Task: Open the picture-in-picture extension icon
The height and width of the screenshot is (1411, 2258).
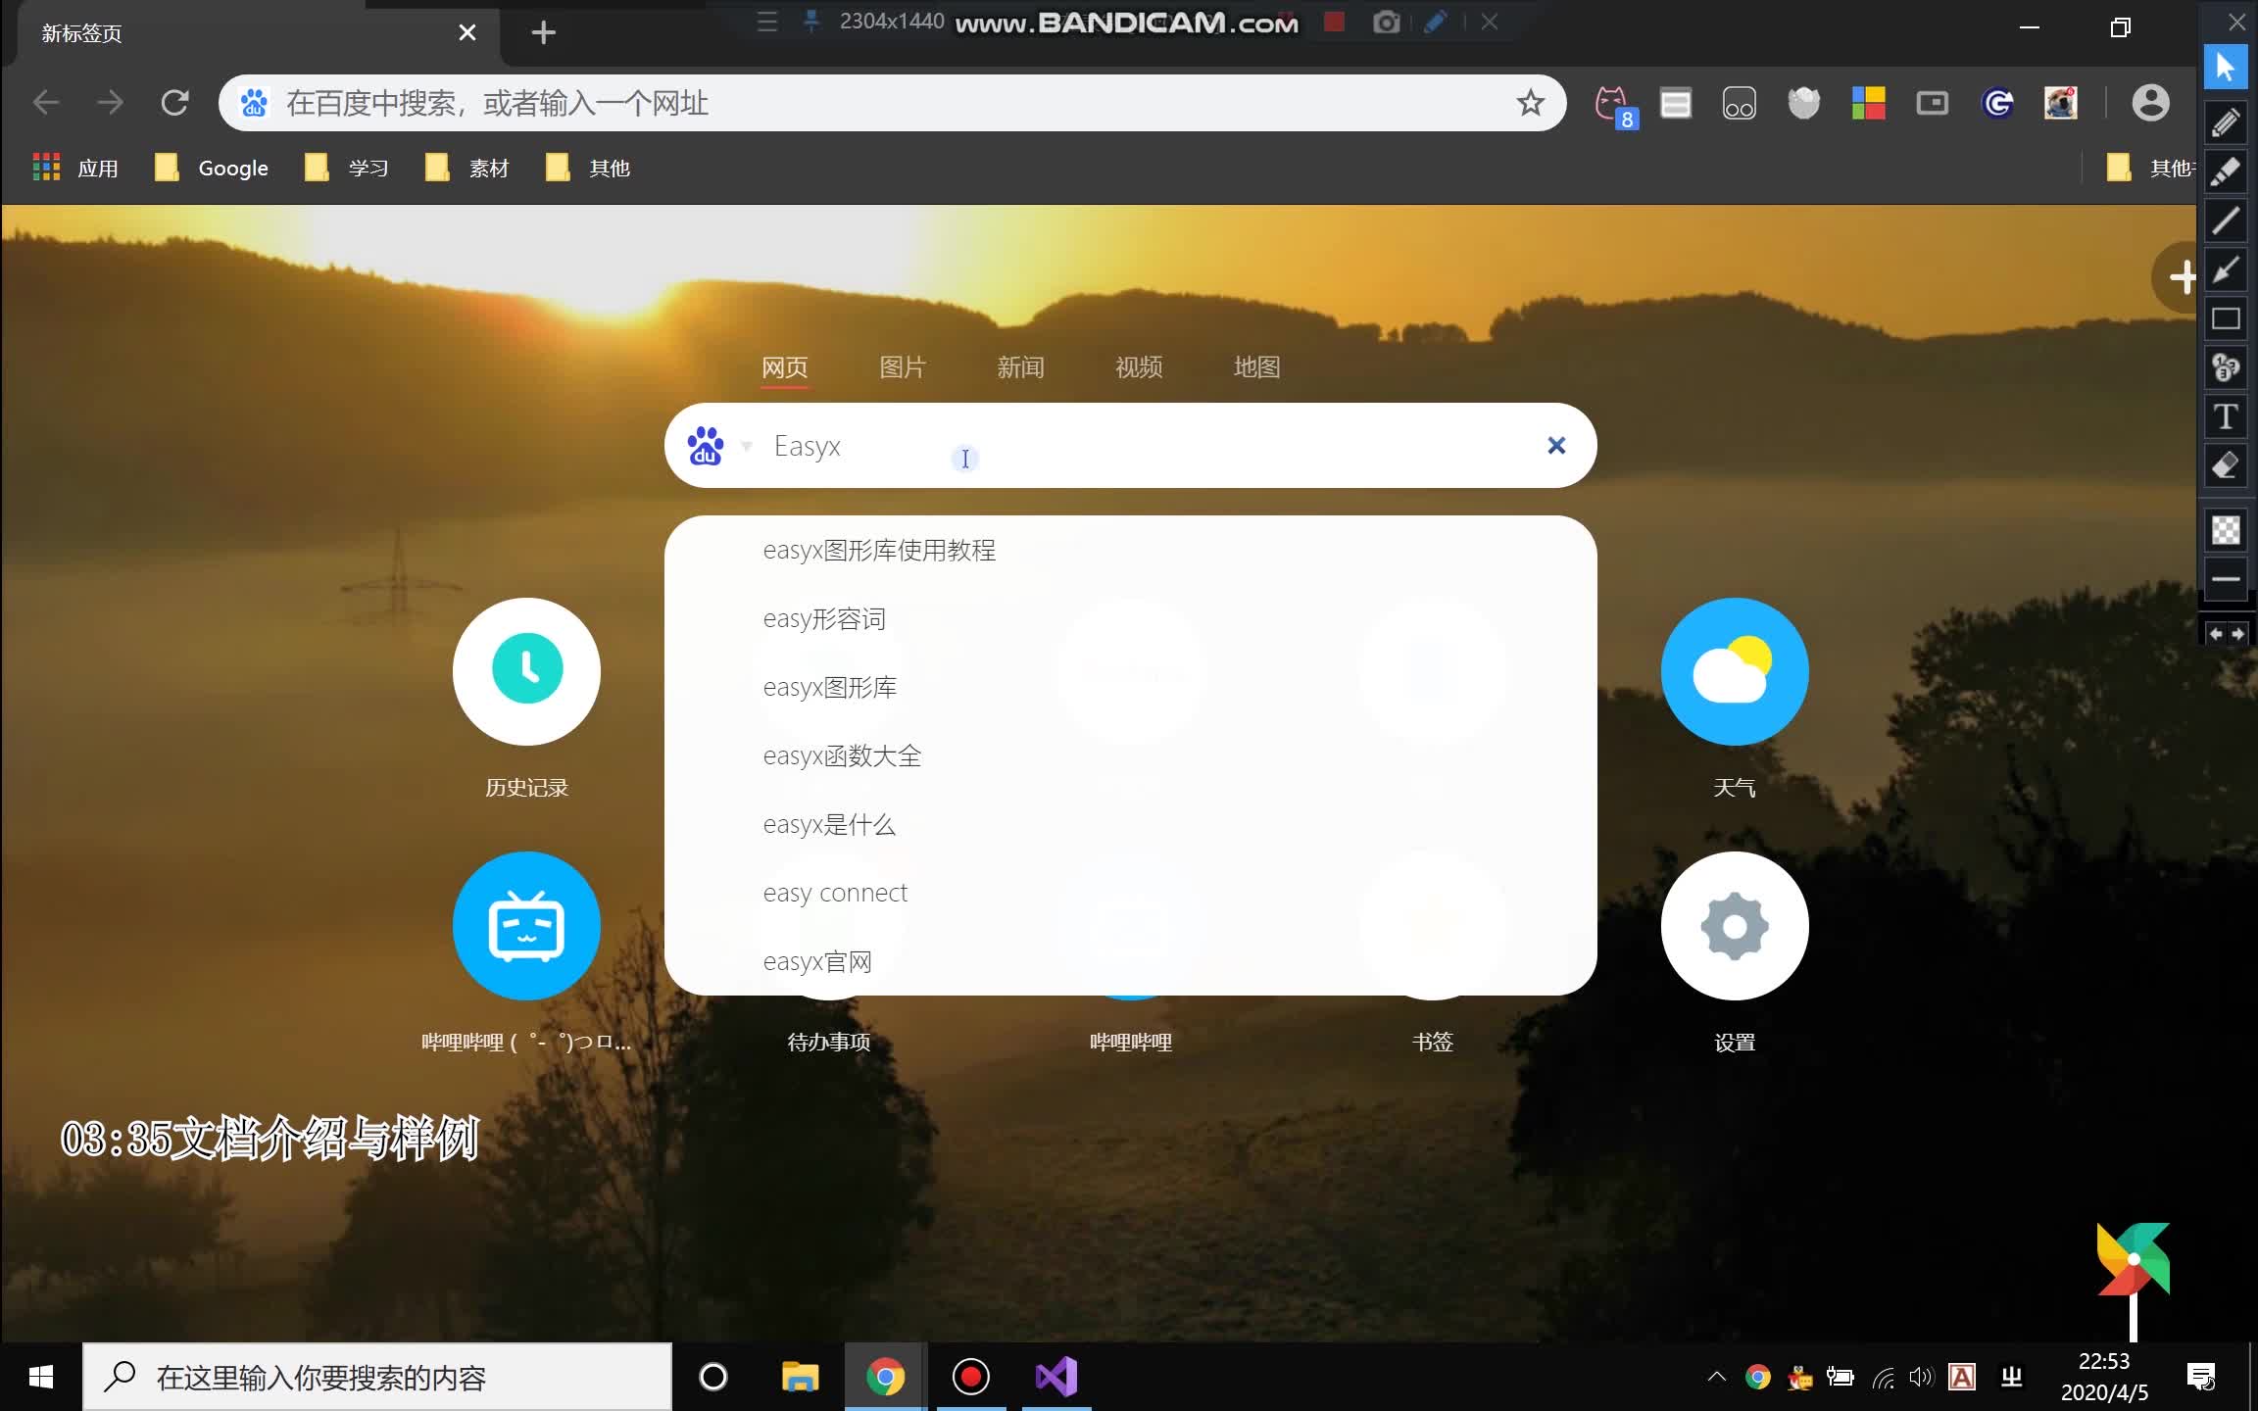Action: (1933, 103)
